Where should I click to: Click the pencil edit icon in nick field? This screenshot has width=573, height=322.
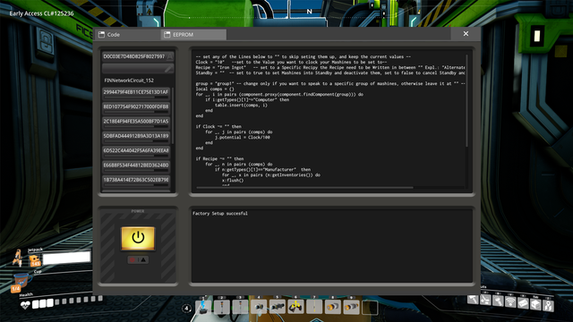[x=169, y=68]
